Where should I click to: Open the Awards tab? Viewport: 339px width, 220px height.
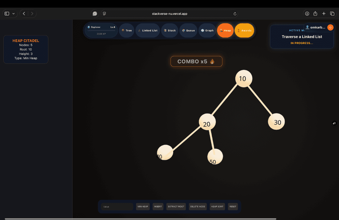(244, 30)
